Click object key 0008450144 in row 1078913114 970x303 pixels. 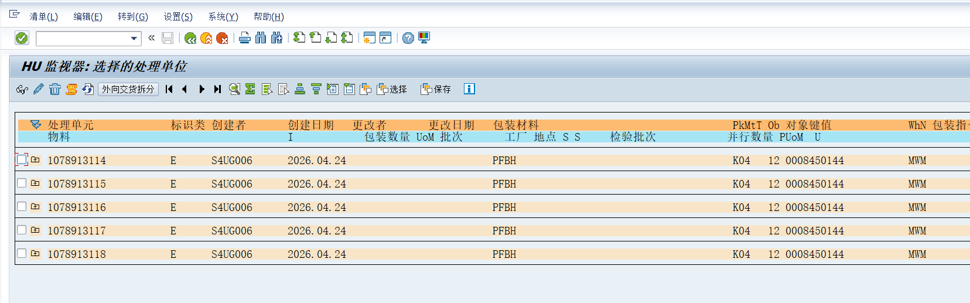click(815, 161)
